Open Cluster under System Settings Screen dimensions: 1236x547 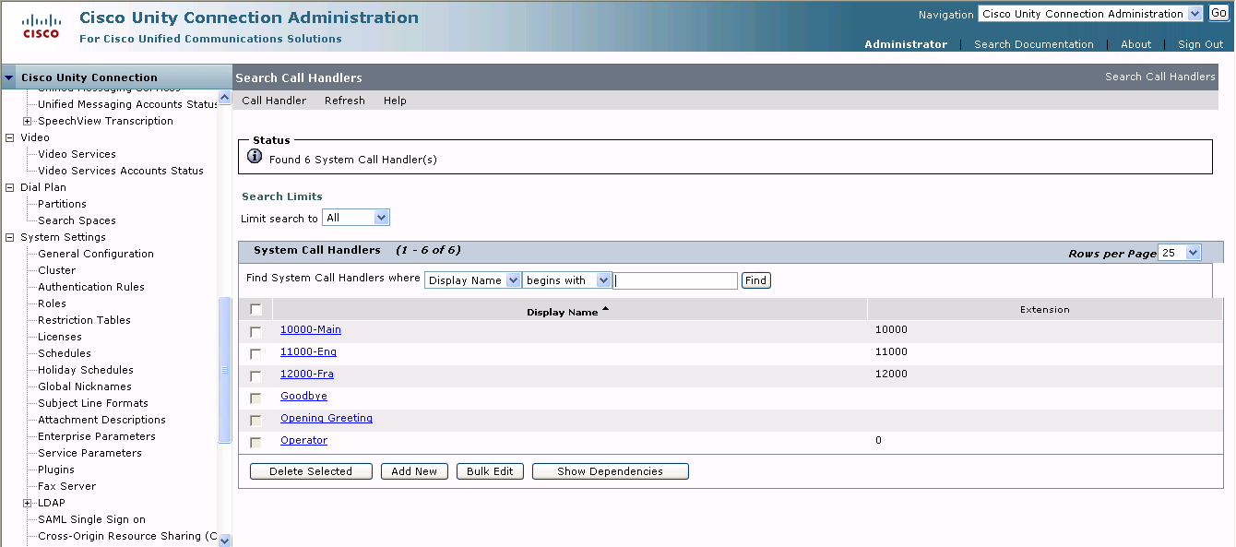[56, 270]
